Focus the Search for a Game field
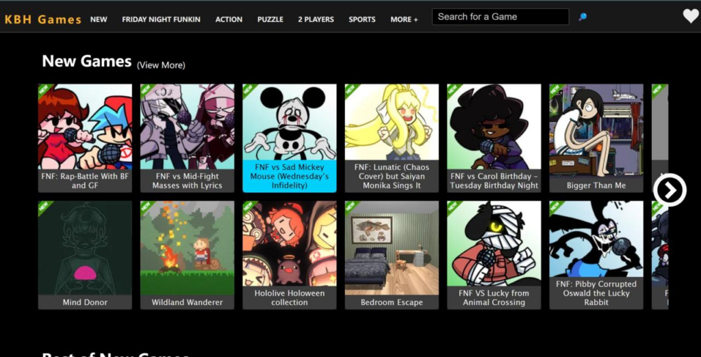The image size is (701, 357). 500,17
